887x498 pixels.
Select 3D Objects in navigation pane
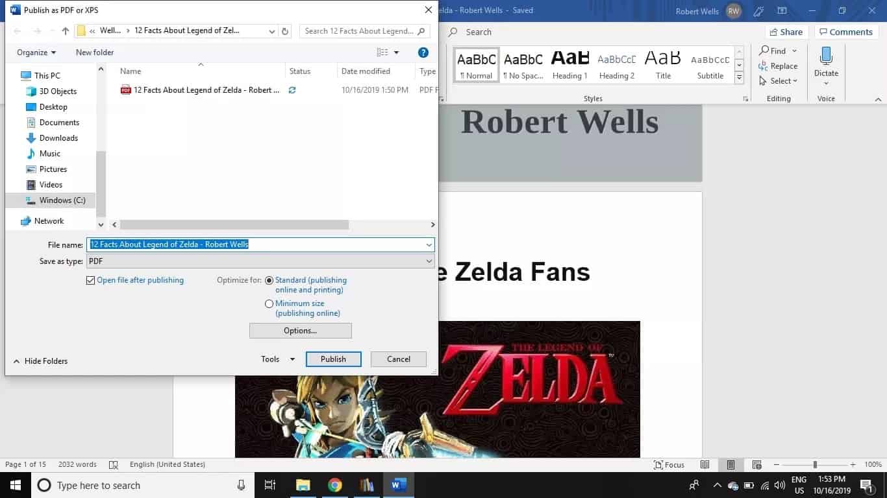point(58,91)
